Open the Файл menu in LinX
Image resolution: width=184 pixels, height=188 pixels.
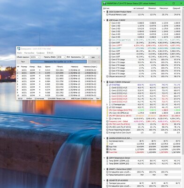(x=20, y=53)
